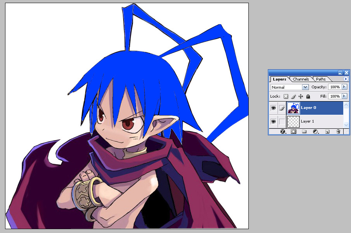
Task: Add a layer mask
Action: [x=293, y=132]
